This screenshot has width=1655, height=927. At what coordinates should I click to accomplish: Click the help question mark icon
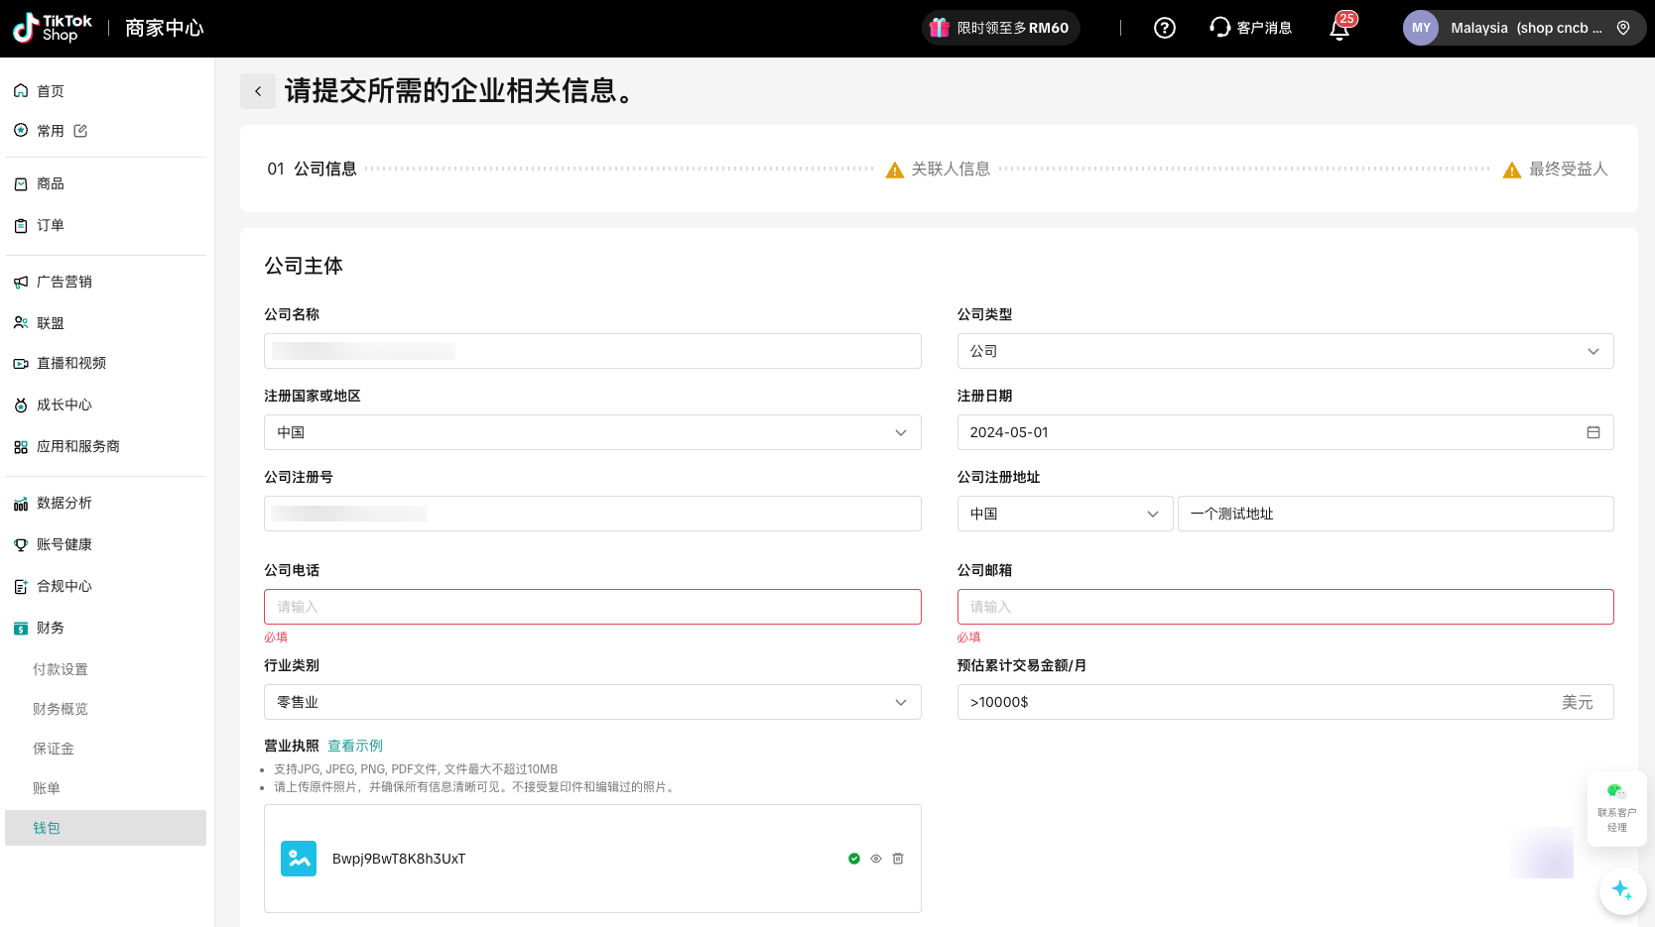point(1164,28)
